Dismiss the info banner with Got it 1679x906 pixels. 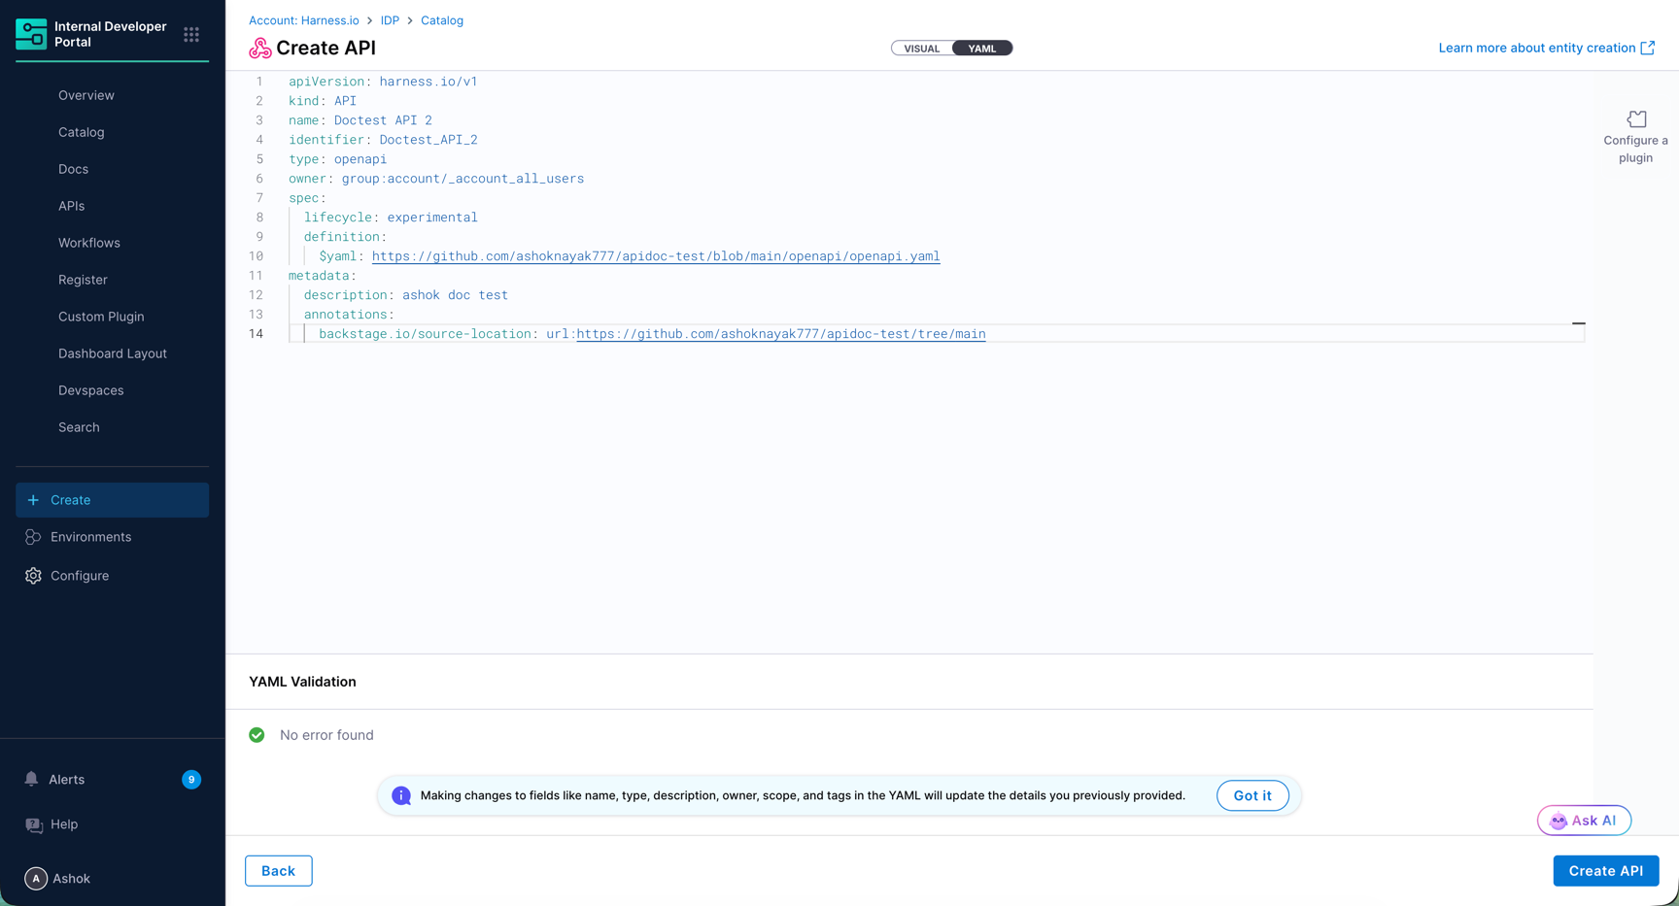point(1252,795)
